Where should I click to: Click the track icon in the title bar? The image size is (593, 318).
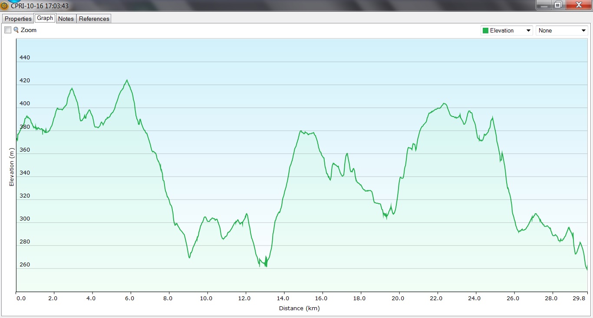pos(4,6)
